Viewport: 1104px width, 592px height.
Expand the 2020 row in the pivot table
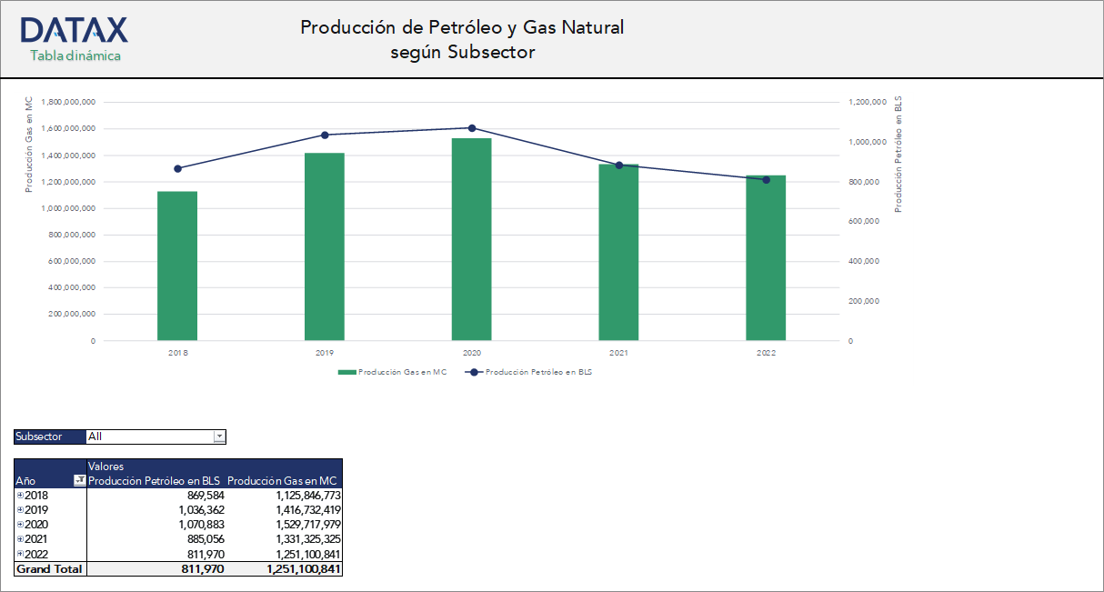point(19,525)
